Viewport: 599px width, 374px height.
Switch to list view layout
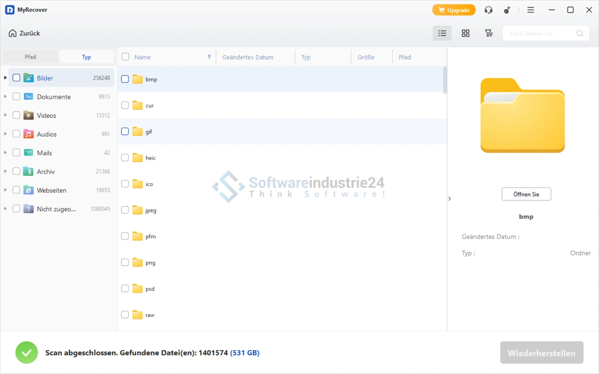(442, 33)
